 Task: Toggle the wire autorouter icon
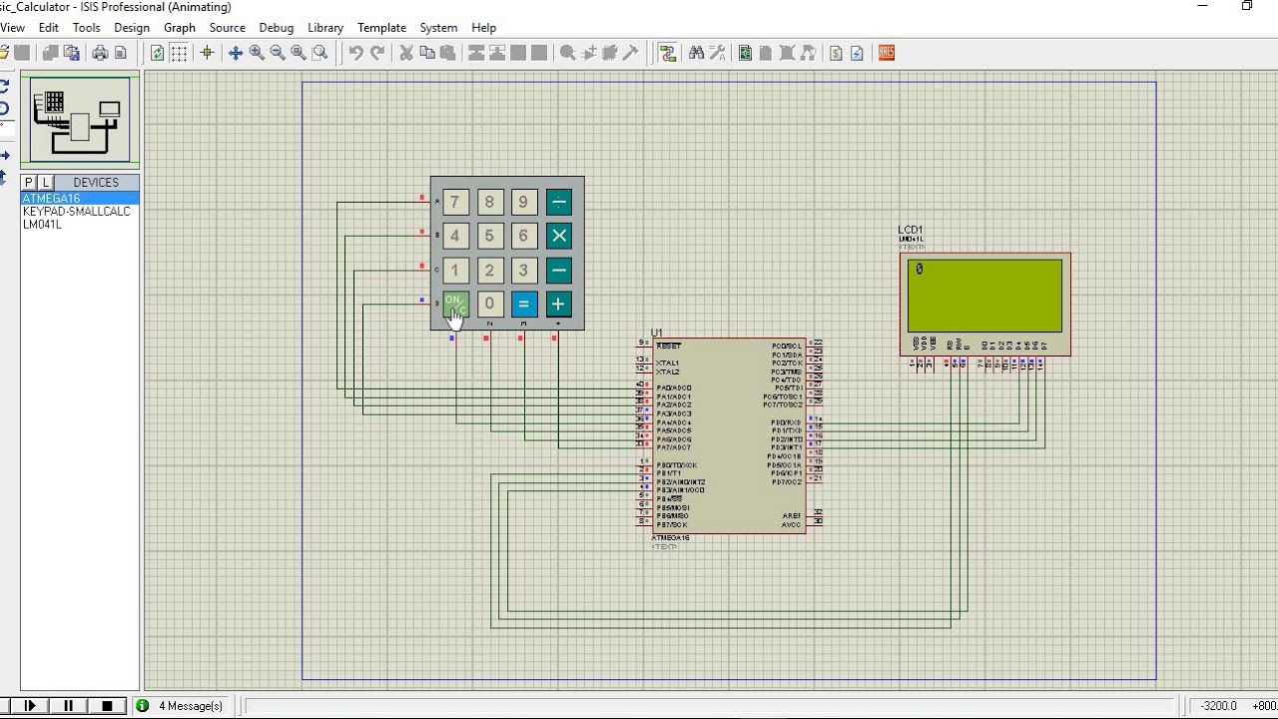click(x=668, y=53)
